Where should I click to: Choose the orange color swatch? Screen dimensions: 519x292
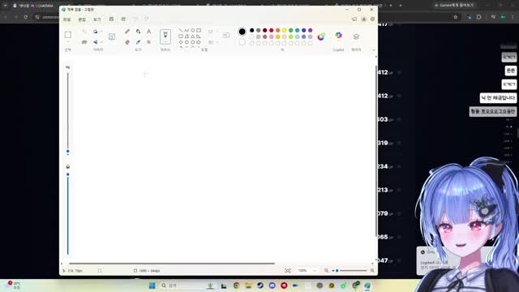tap(277, 31)
